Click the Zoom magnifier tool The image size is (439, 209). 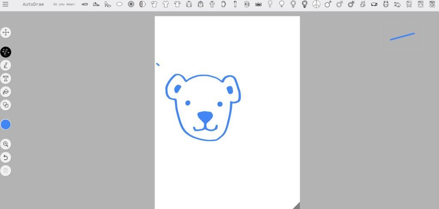click(6, 144)
